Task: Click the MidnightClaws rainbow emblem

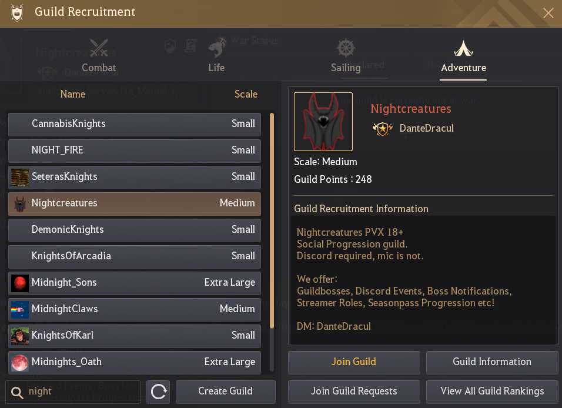Action: pyautogui.click(x=19, y=309)
